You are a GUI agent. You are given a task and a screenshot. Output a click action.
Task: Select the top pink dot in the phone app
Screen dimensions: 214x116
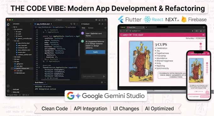click(207, 63)
